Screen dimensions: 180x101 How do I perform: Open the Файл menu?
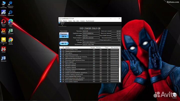click(60, 21)
